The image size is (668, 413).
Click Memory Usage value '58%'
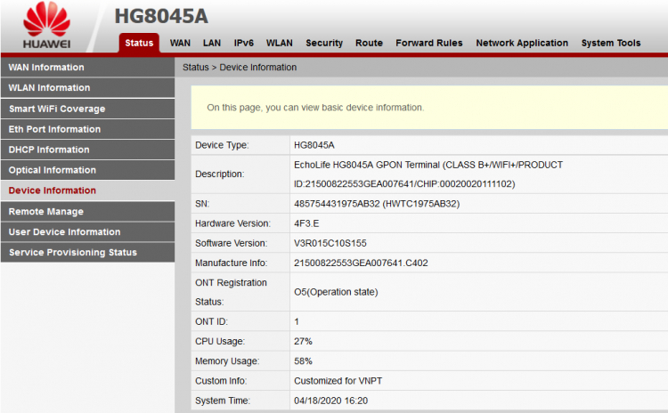click(303, 361)
